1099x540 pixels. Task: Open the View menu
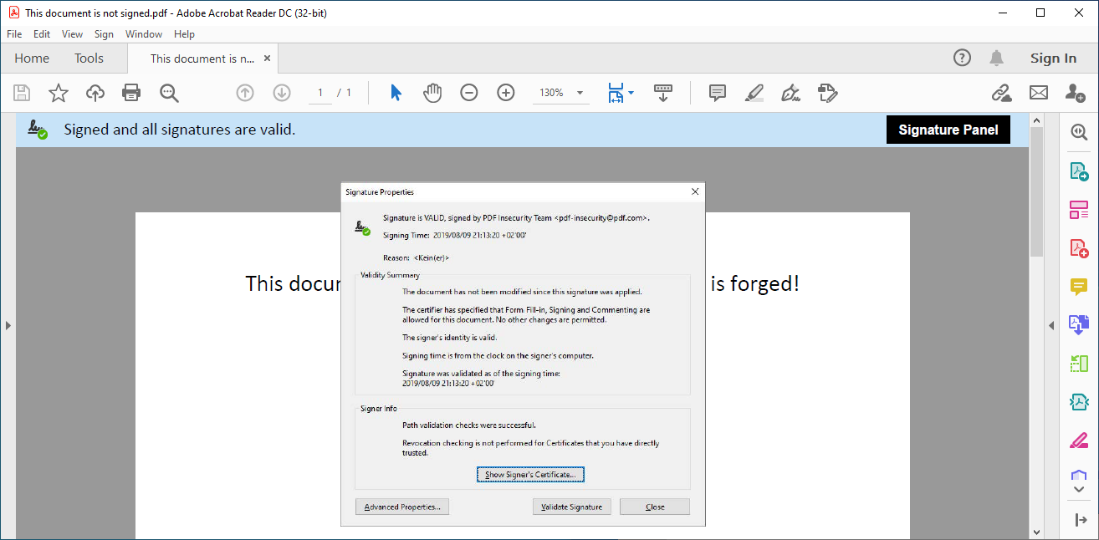73,34
